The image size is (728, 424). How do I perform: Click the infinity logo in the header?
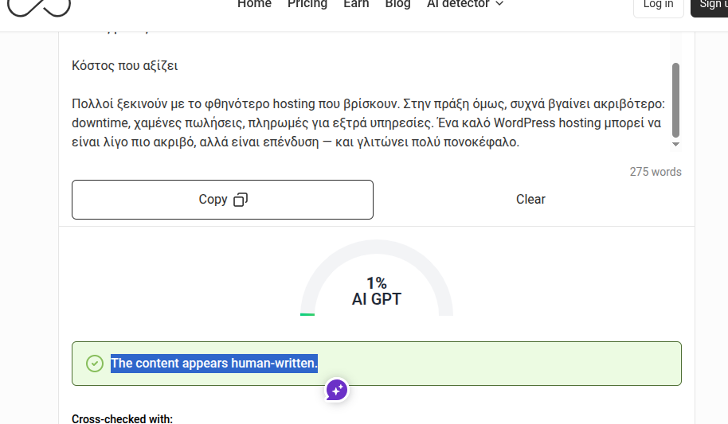pos(39,7)
